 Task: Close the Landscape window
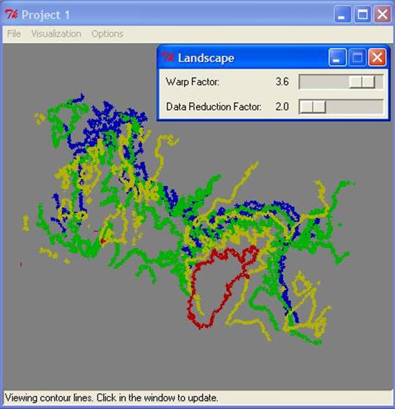pos(377,57)
